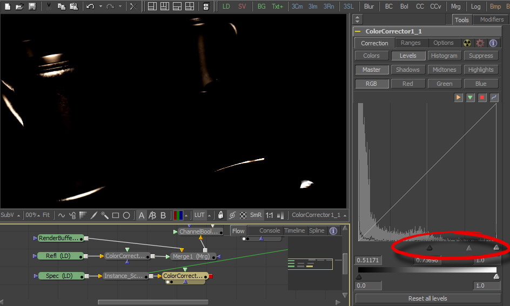Select the Red channel button
The width and height of the screenshot is (510, 306).
tap(407, 84)
